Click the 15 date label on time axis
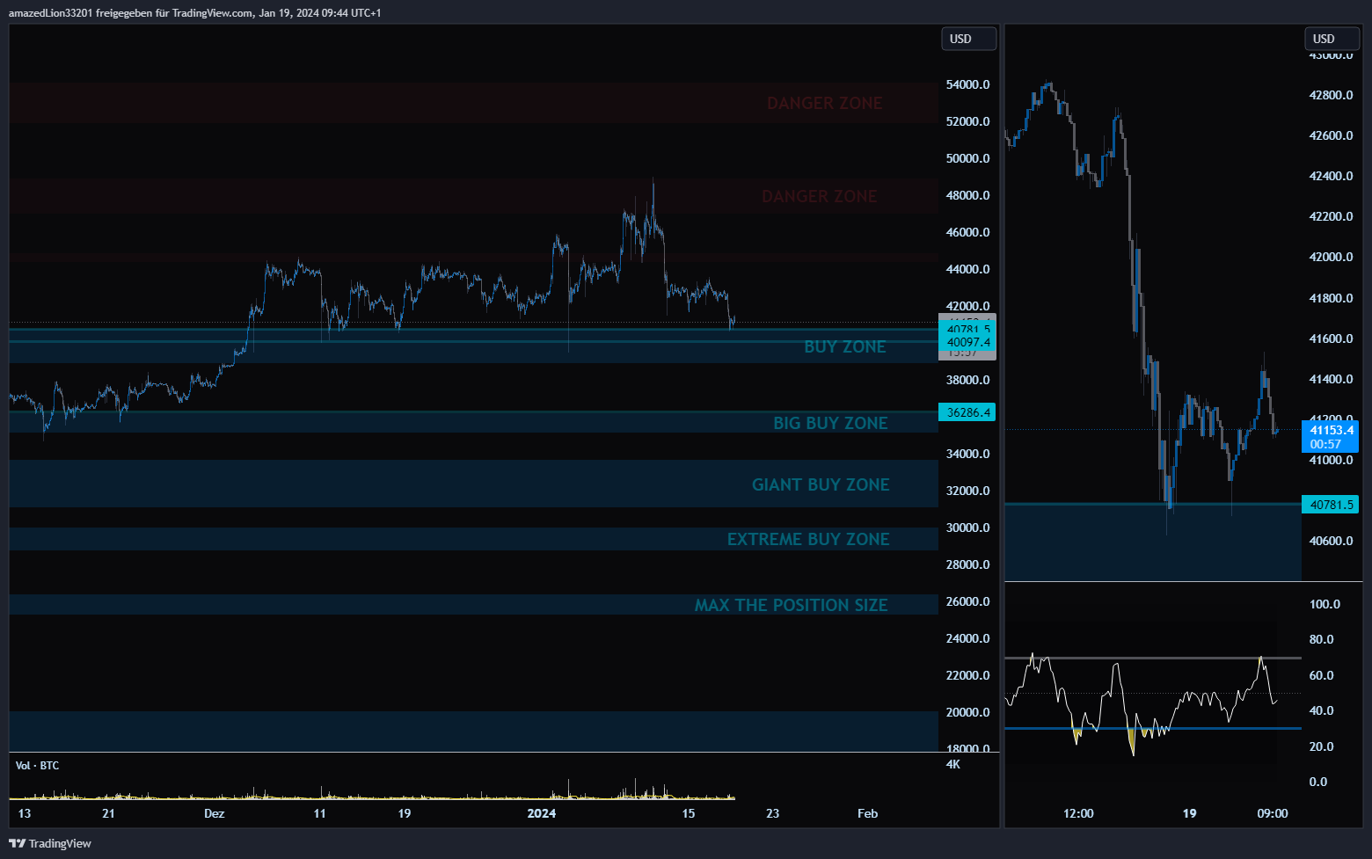The image size is (1372, 859). coord(689,813)
